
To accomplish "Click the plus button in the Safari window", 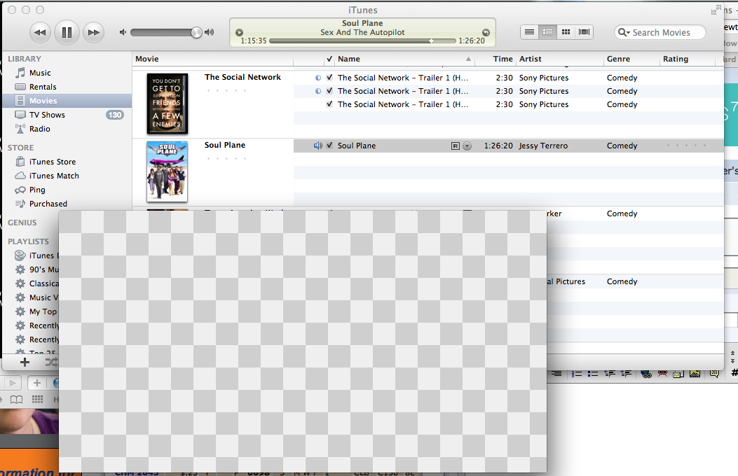I will click(36, 383).
